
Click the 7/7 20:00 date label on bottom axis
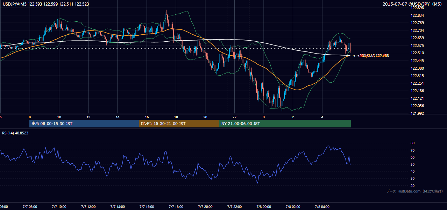point(205,206)
